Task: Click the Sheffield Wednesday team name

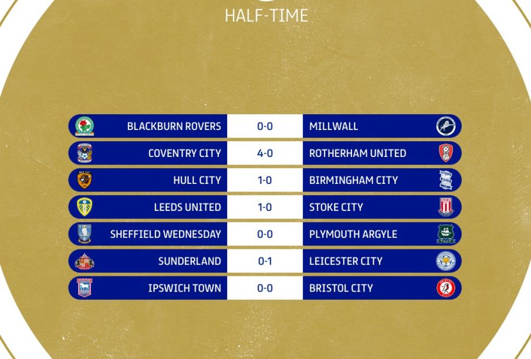Action: tap(165, 234)
